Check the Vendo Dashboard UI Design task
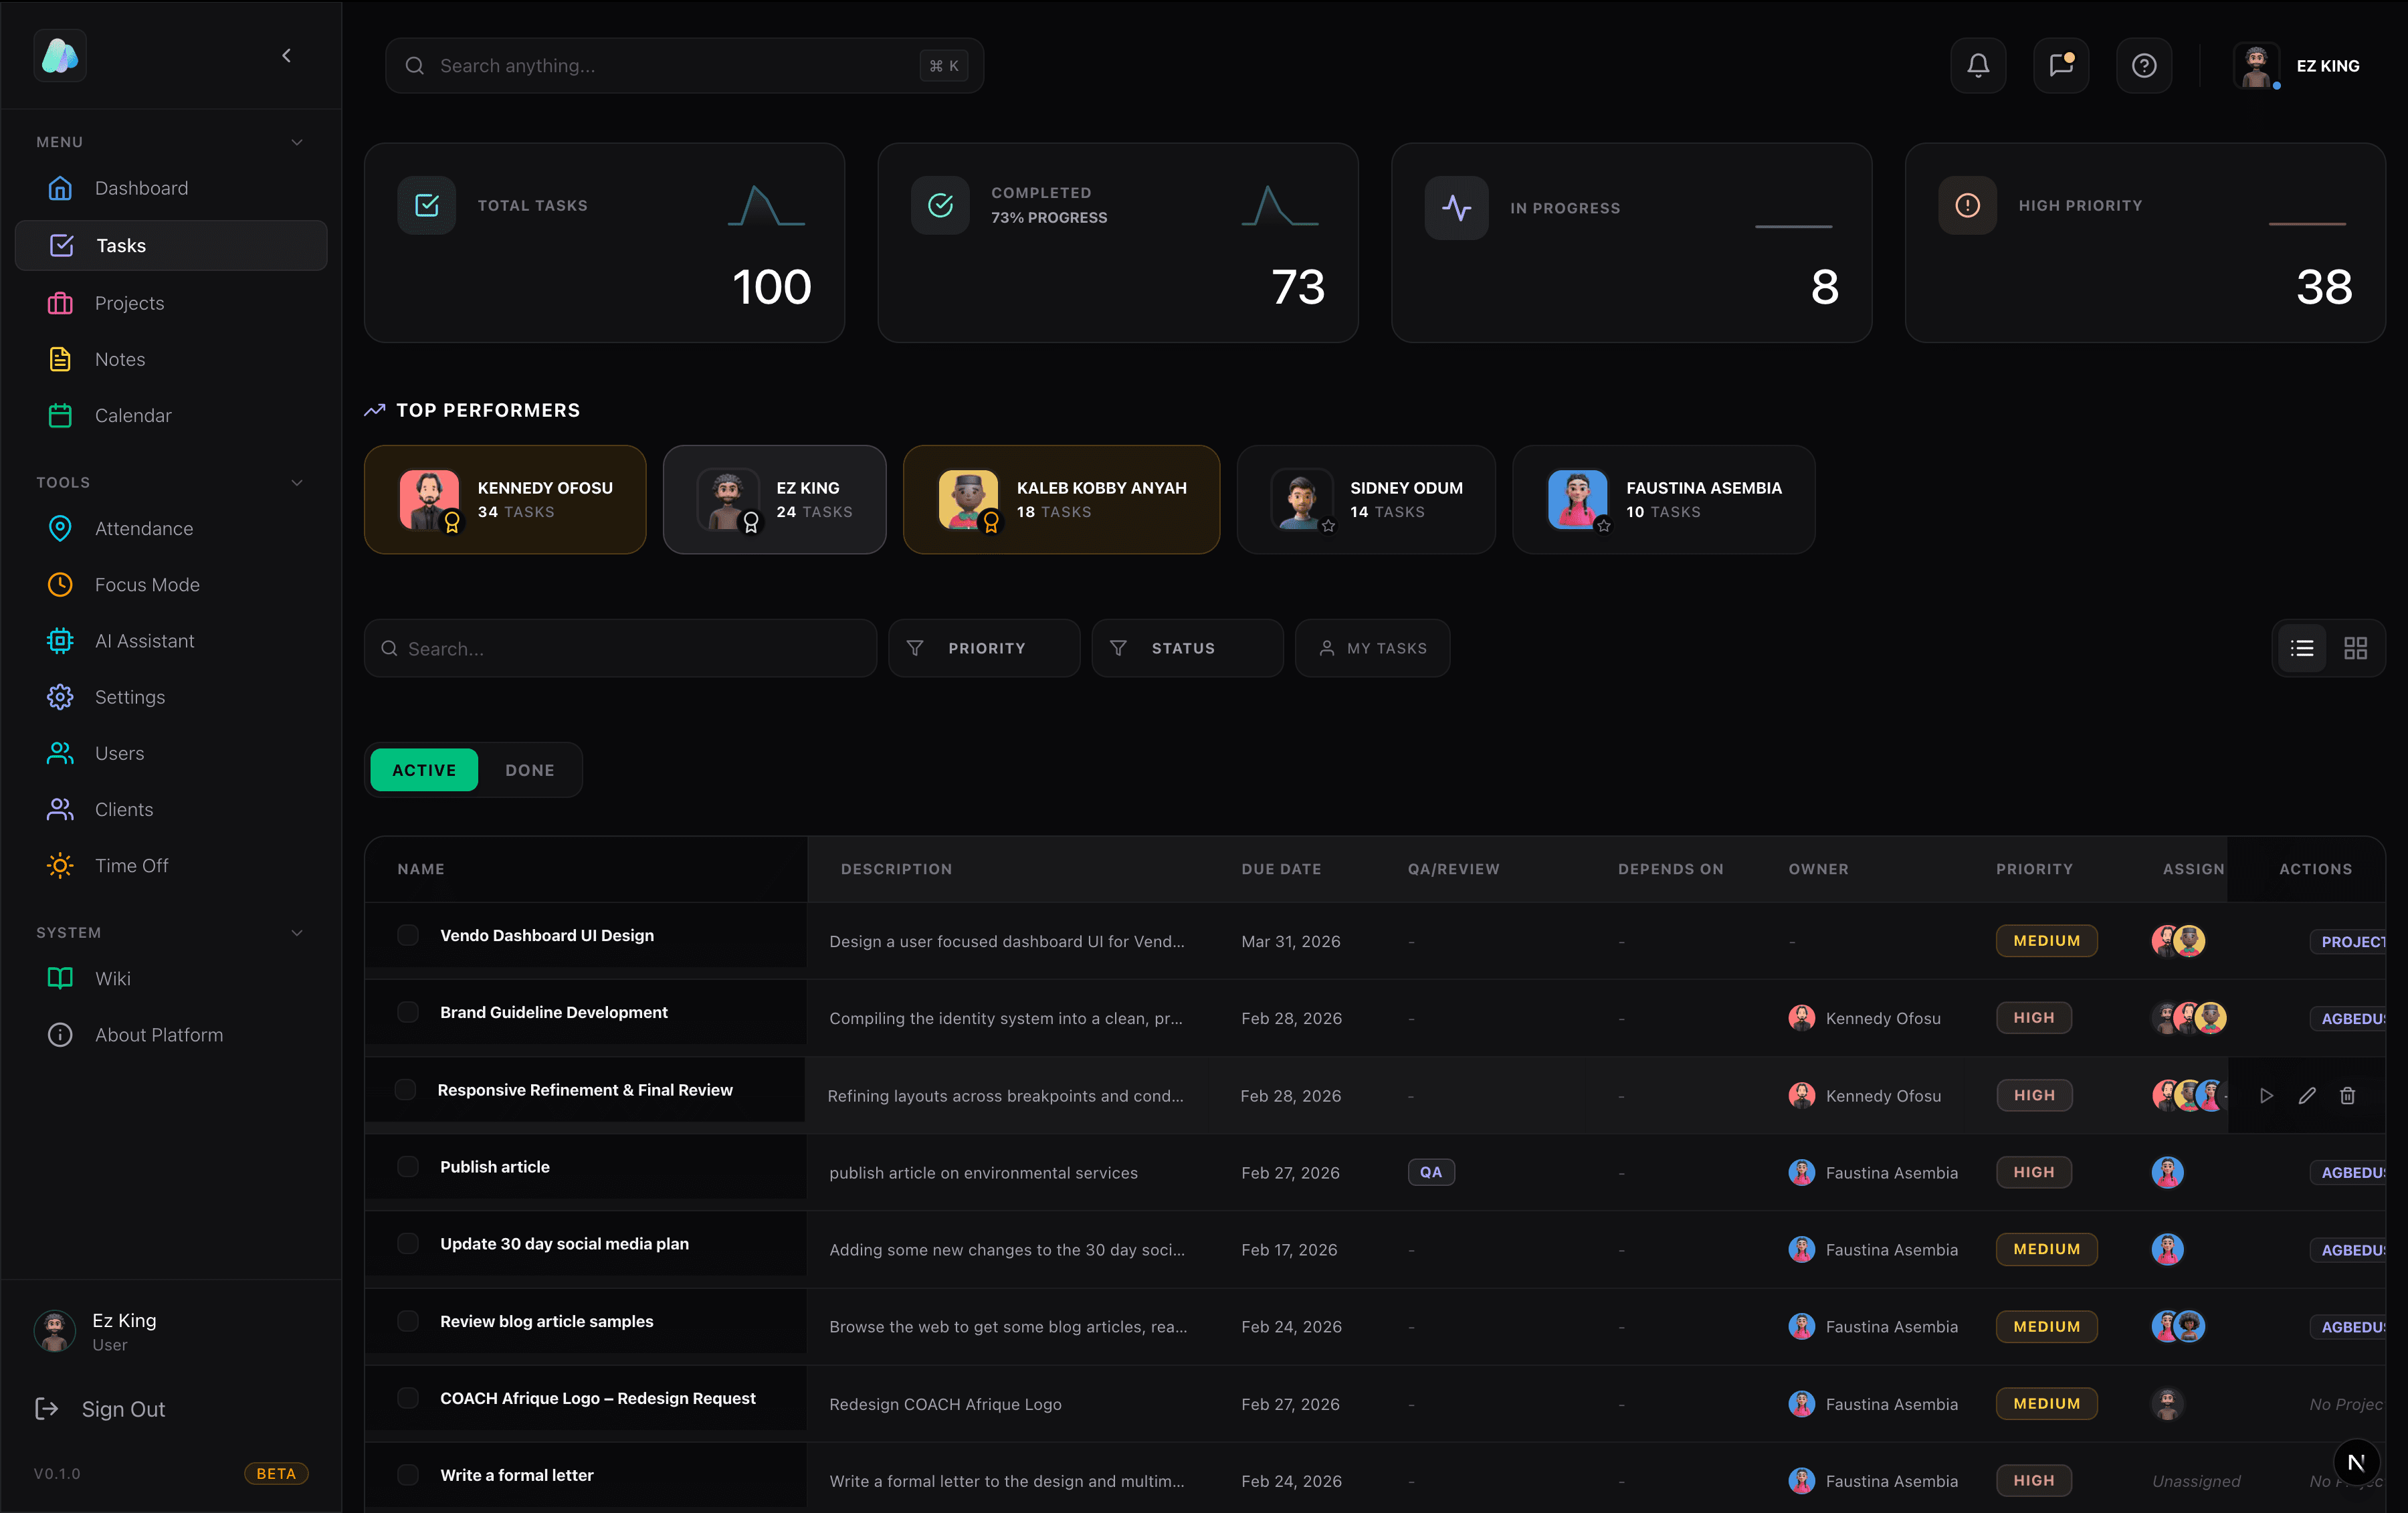 [x=407, y=935]
